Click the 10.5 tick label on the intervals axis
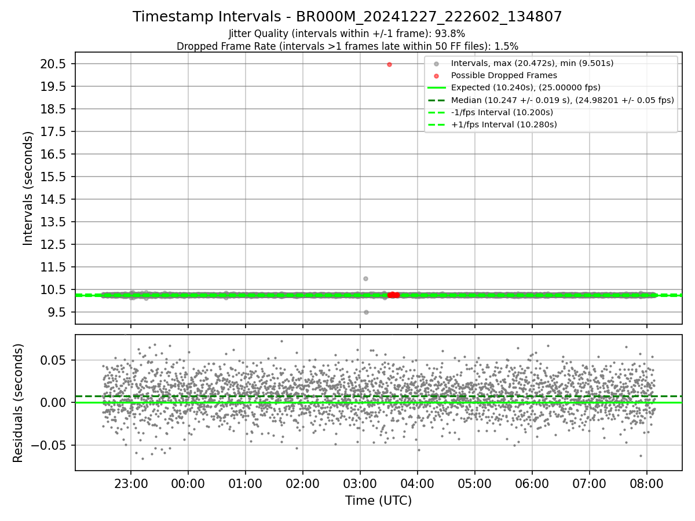The height and width of the screenshot is (521, 695). click(53, 289)
